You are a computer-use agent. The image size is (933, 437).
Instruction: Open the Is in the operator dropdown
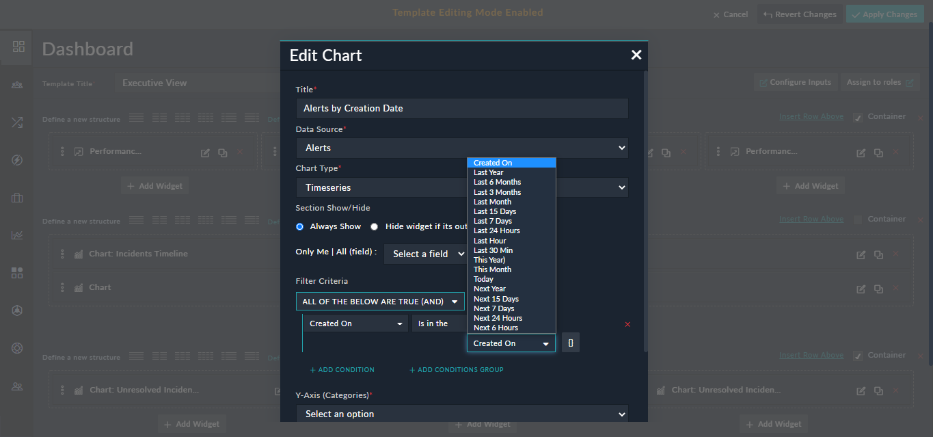[439, 323]
